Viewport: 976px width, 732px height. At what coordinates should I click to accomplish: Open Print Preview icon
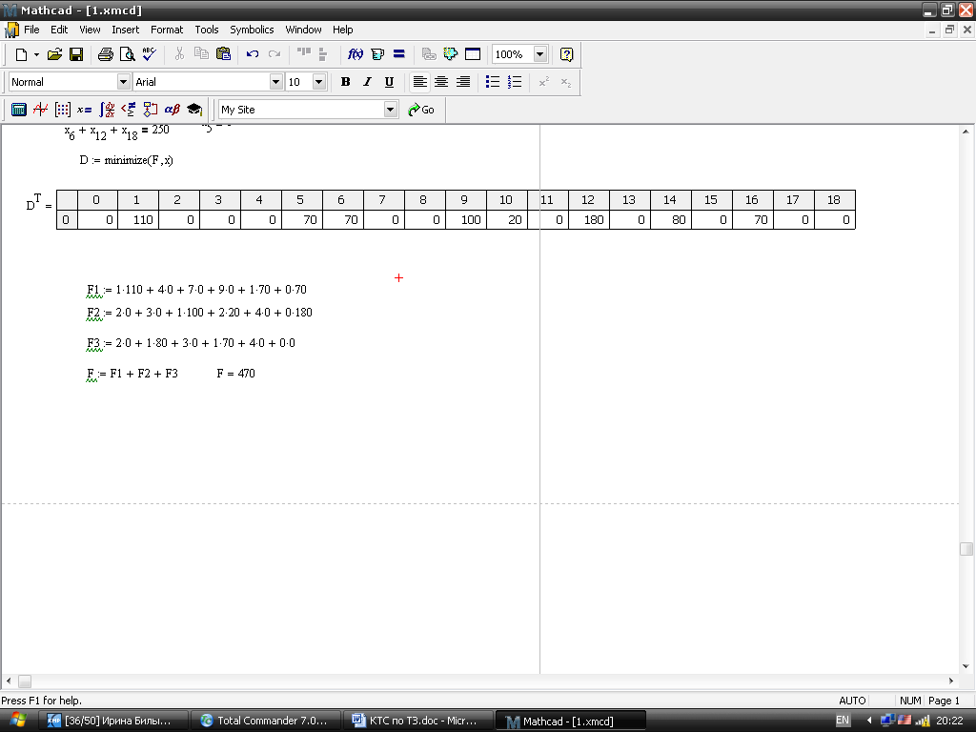[x=127, y=54]
